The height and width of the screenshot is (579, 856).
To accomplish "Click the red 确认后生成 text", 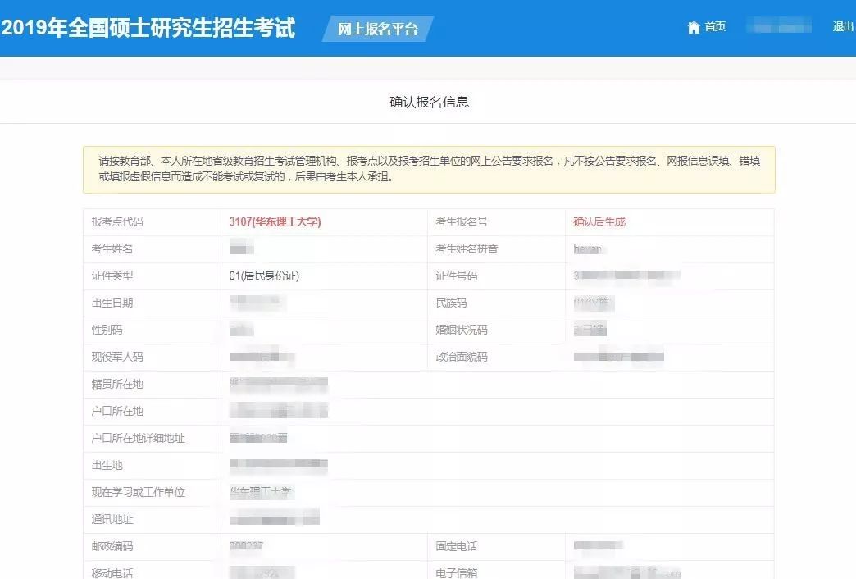I will tap(599, 222).
